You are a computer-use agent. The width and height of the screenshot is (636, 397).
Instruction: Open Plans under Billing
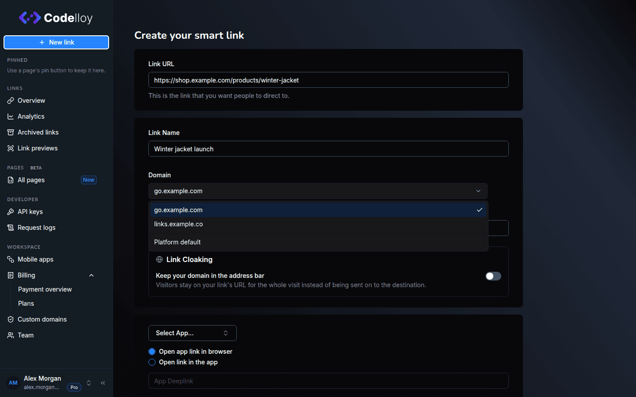tap(26, 303)
